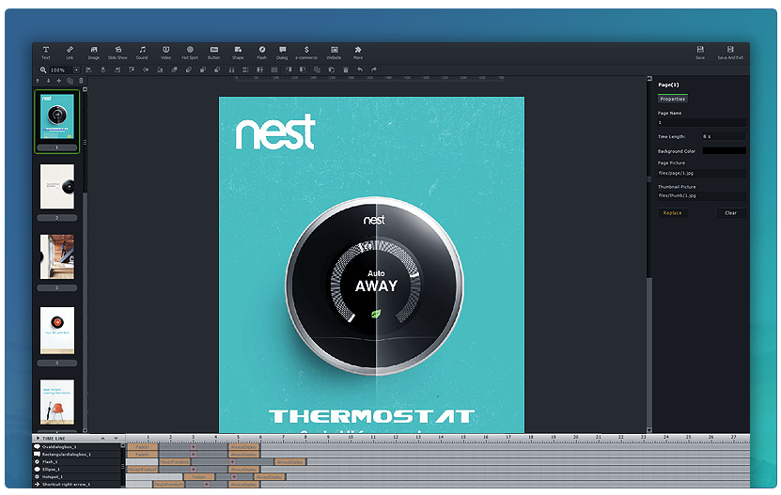Viewport: 781px width, 495px height.
Task: Select the Text tool in the top toolbar
Action: click(46, 53)
